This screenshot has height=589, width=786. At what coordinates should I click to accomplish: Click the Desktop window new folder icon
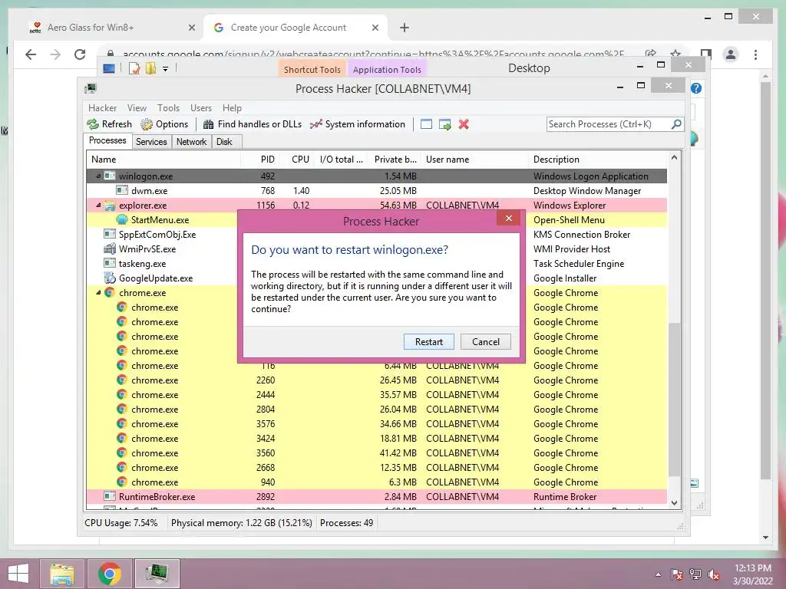(x=150, y=68)
